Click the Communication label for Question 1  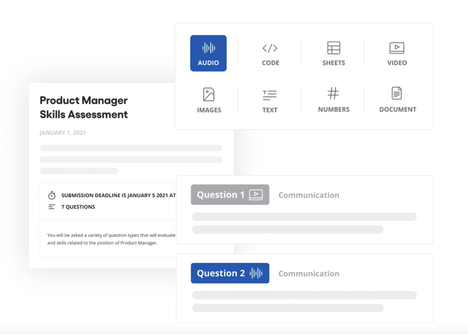[x=308, y=195]
